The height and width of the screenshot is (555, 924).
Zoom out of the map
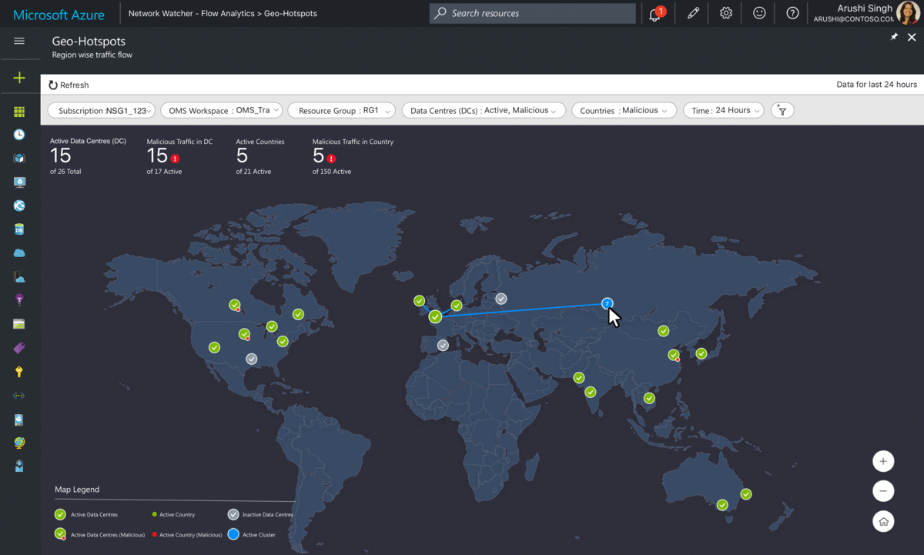pos(883,491)
